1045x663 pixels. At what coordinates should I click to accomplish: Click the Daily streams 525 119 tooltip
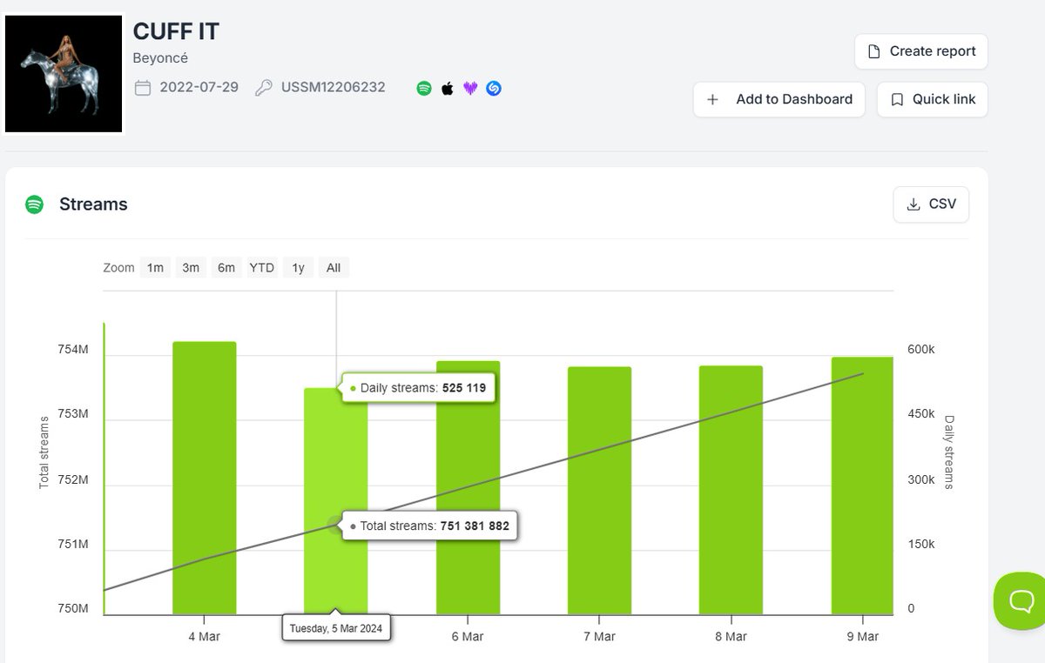point(418,388)
